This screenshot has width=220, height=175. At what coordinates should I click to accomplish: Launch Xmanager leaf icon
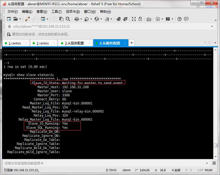[x=125, y=19]
